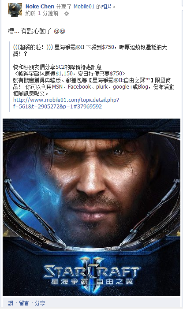
Task: Click the 約於 1 分鐘前 timestamp
Action: click(x=42, y=13)
